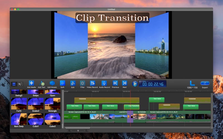Select the longest vaaaaaaa audio clip
Screen dimensions: 223x139
click(x=107, y=100)
